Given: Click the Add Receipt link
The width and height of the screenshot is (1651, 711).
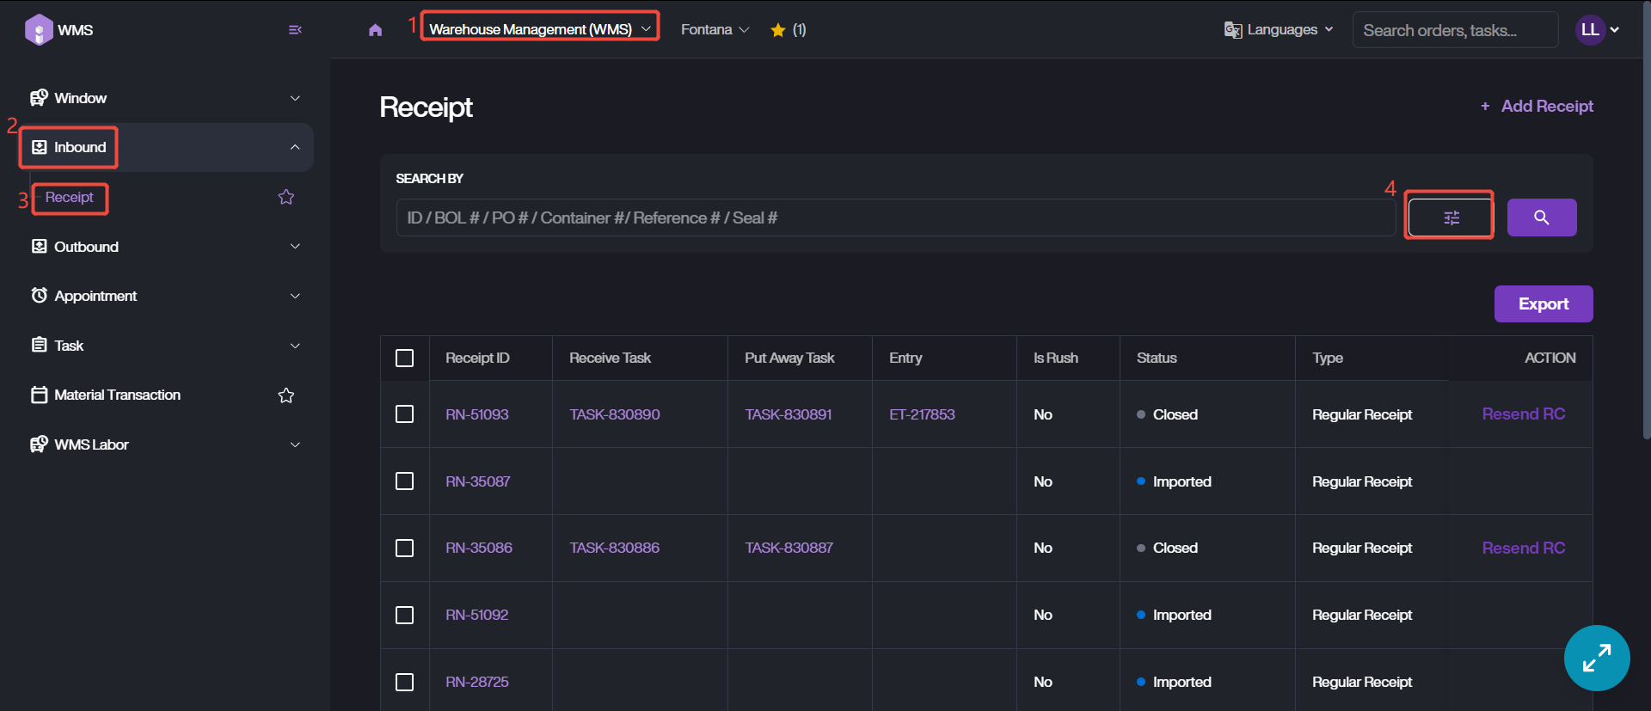Looking at the screenshot, I should [1537, 107].
